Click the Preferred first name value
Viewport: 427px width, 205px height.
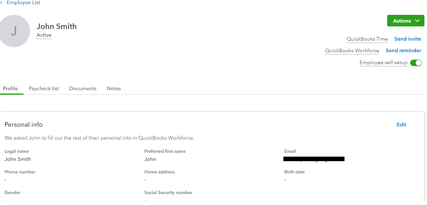pos(150,159)
